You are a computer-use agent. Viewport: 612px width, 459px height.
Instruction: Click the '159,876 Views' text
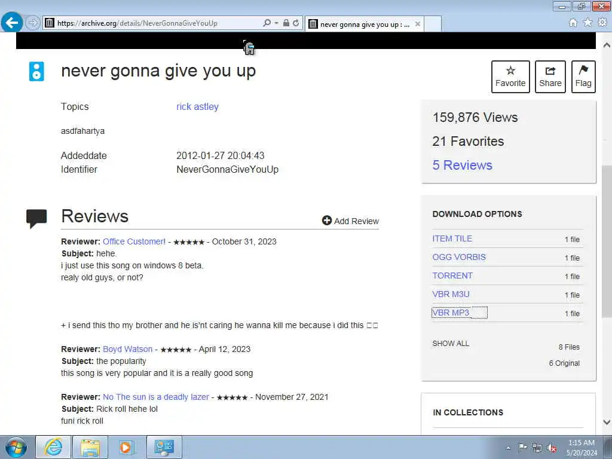(x=475, y=117)
